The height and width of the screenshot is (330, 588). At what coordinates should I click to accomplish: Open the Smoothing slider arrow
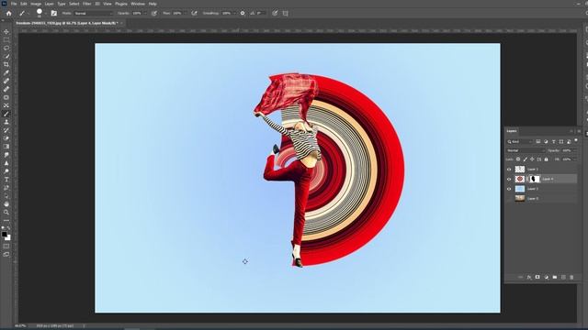tap(234, 14)
